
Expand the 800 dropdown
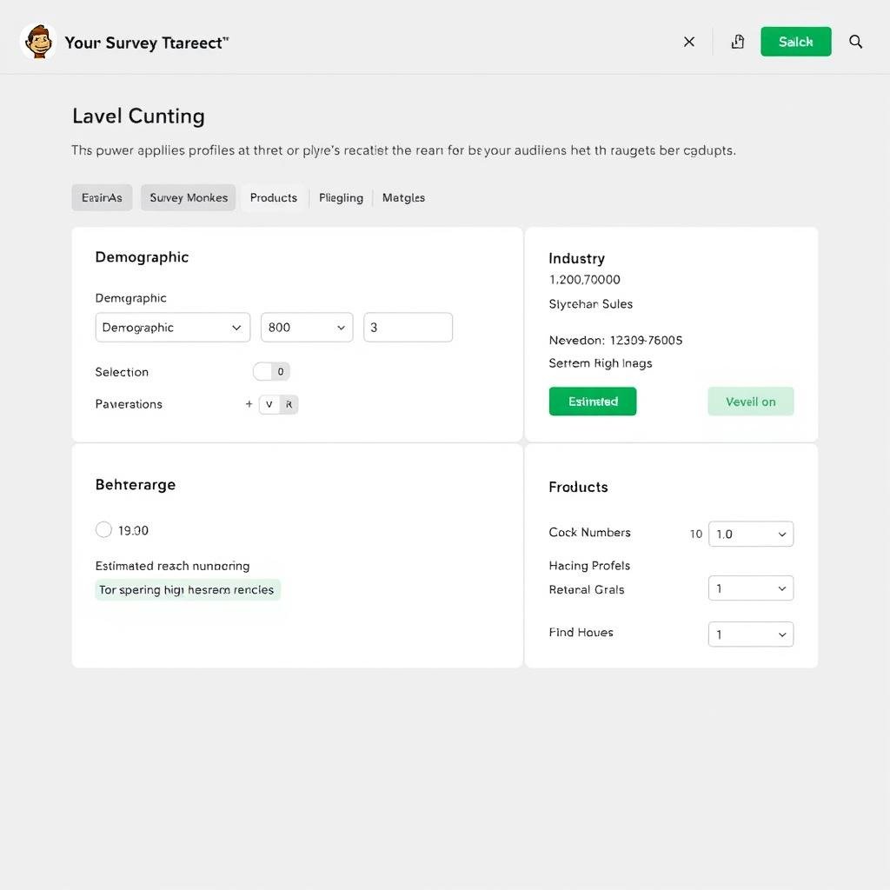306,327
